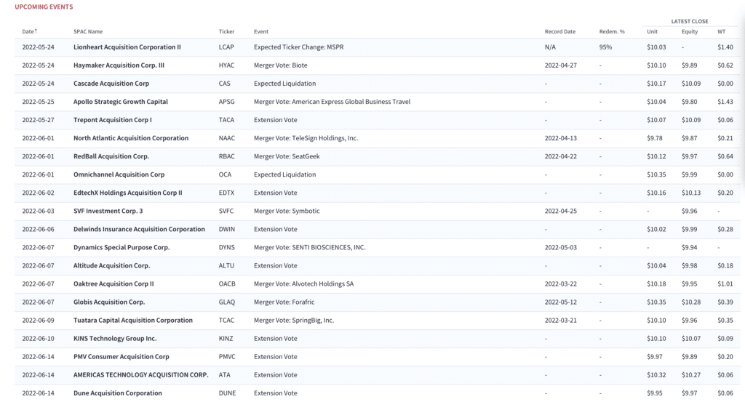Click the $10.32 unit price for ATA
This screenshot has width=745, height=402.
click(656, 374)
